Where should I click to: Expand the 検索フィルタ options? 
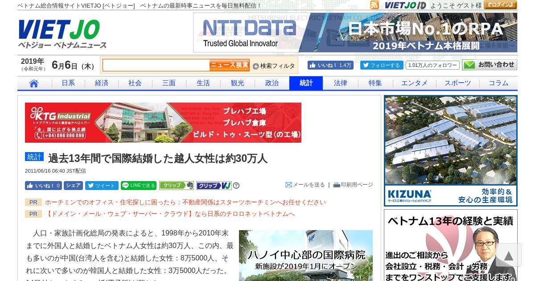(x=274, y=66)
